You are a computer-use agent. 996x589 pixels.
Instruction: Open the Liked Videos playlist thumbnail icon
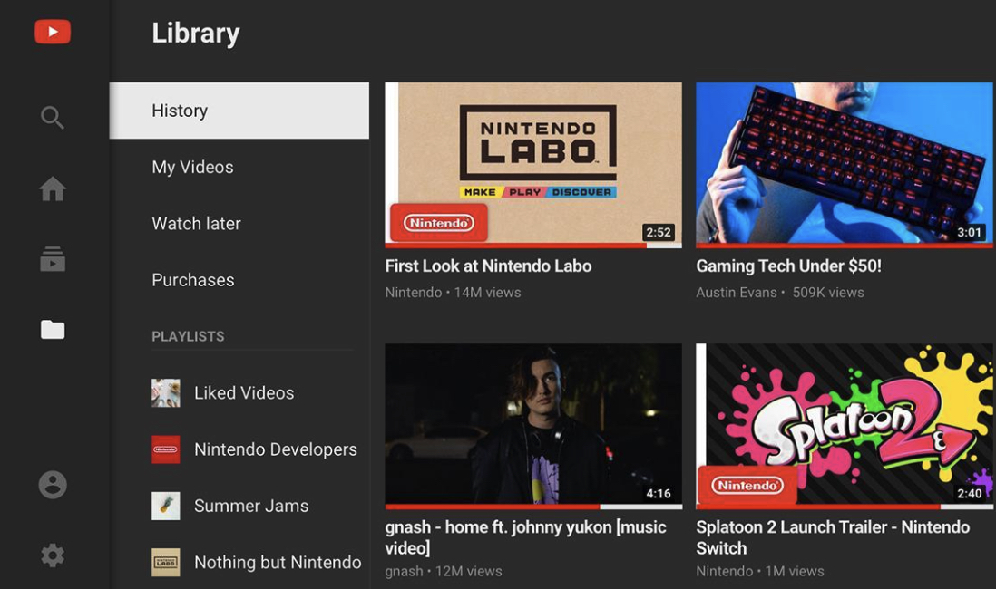point(166,393)
